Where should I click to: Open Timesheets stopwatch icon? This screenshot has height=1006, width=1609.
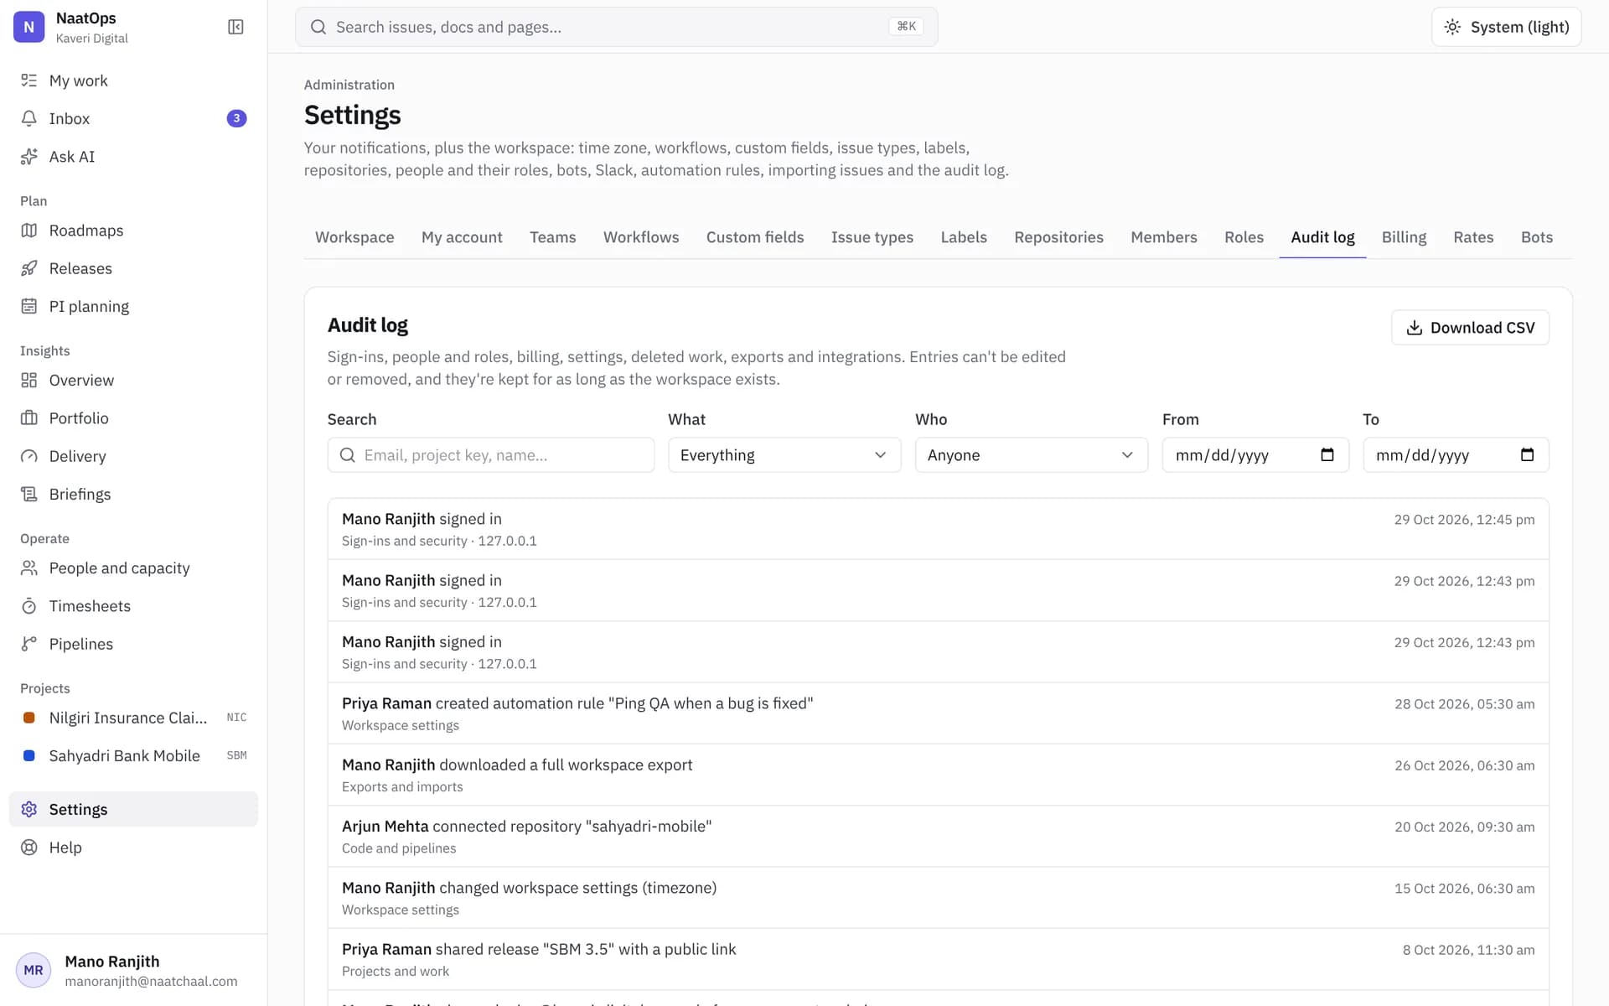(x=29, y=605)
